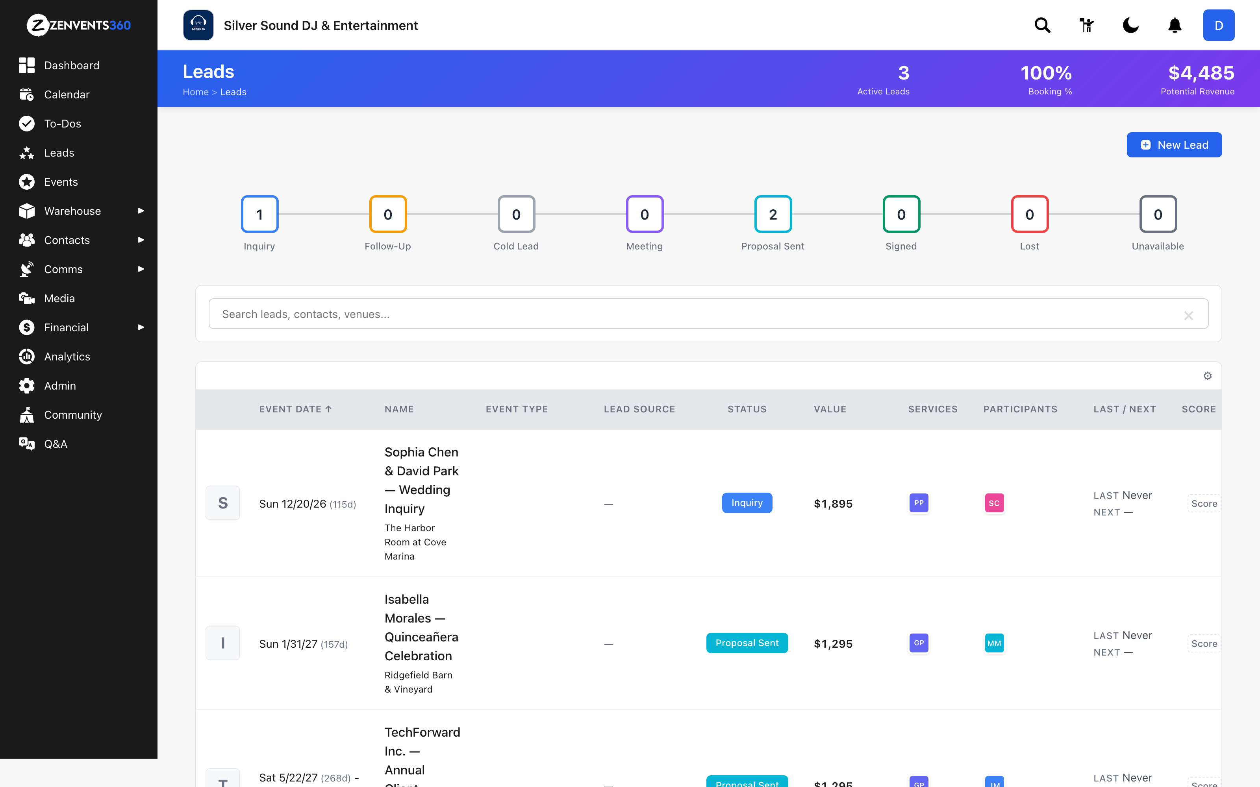Click Score button for Isabella Morales row
The image size is (1260, 787).
(1204, 643)
